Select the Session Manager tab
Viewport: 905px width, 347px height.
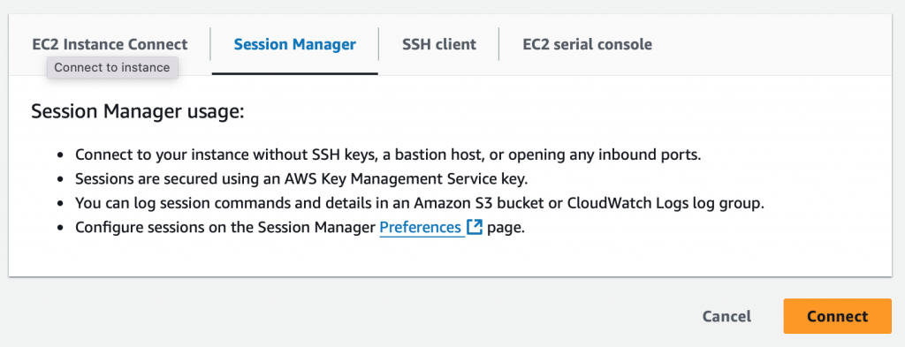point(294,44)
